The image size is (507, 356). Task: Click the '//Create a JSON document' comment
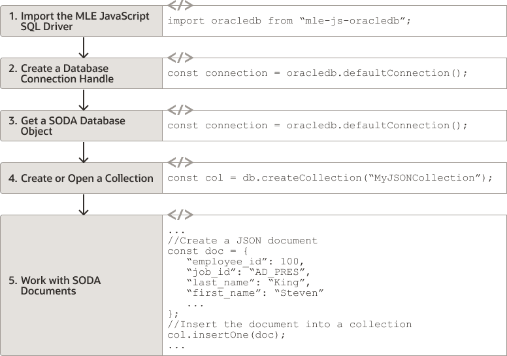pyautogui.click(x=242, y=241)
